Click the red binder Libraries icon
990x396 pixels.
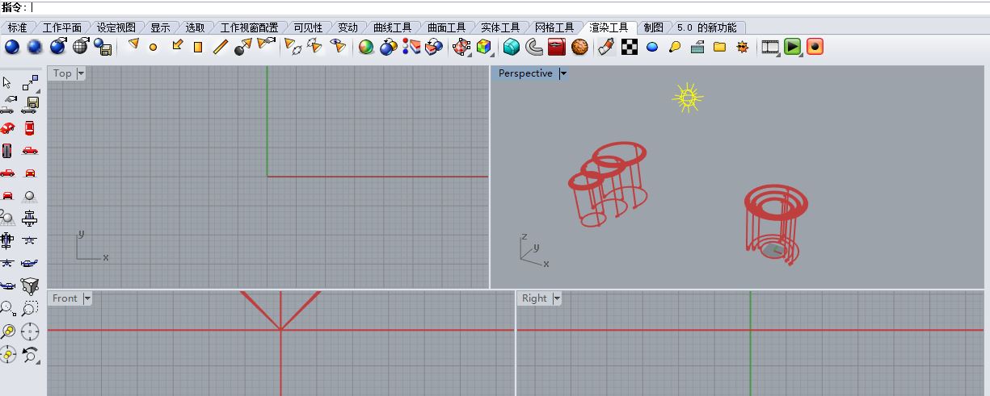(556, 48)
